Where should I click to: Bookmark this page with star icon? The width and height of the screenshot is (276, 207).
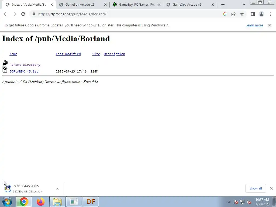coord(242,14)
